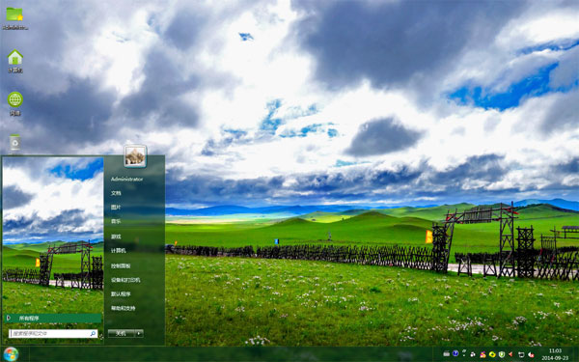
Task: Click the network monitor tray icon
Action: click(521, 354)
